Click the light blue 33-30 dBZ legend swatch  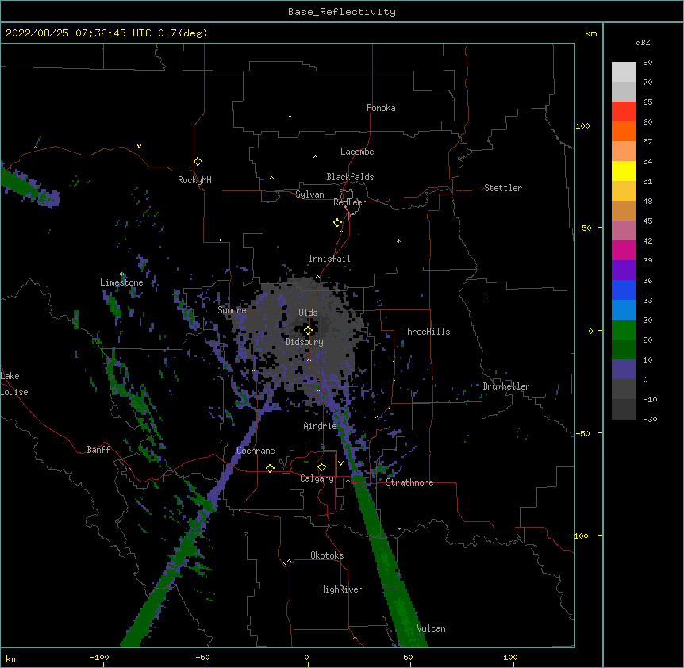[x=624, y=310]
